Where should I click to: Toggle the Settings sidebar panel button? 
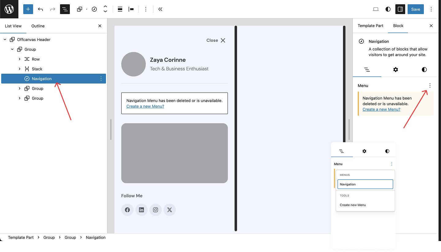(400, 9)
